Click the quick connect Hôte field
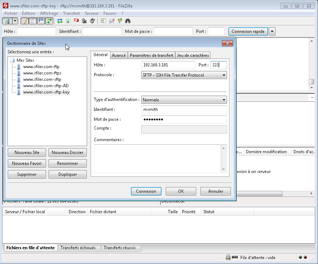 (x=36, y=31)
